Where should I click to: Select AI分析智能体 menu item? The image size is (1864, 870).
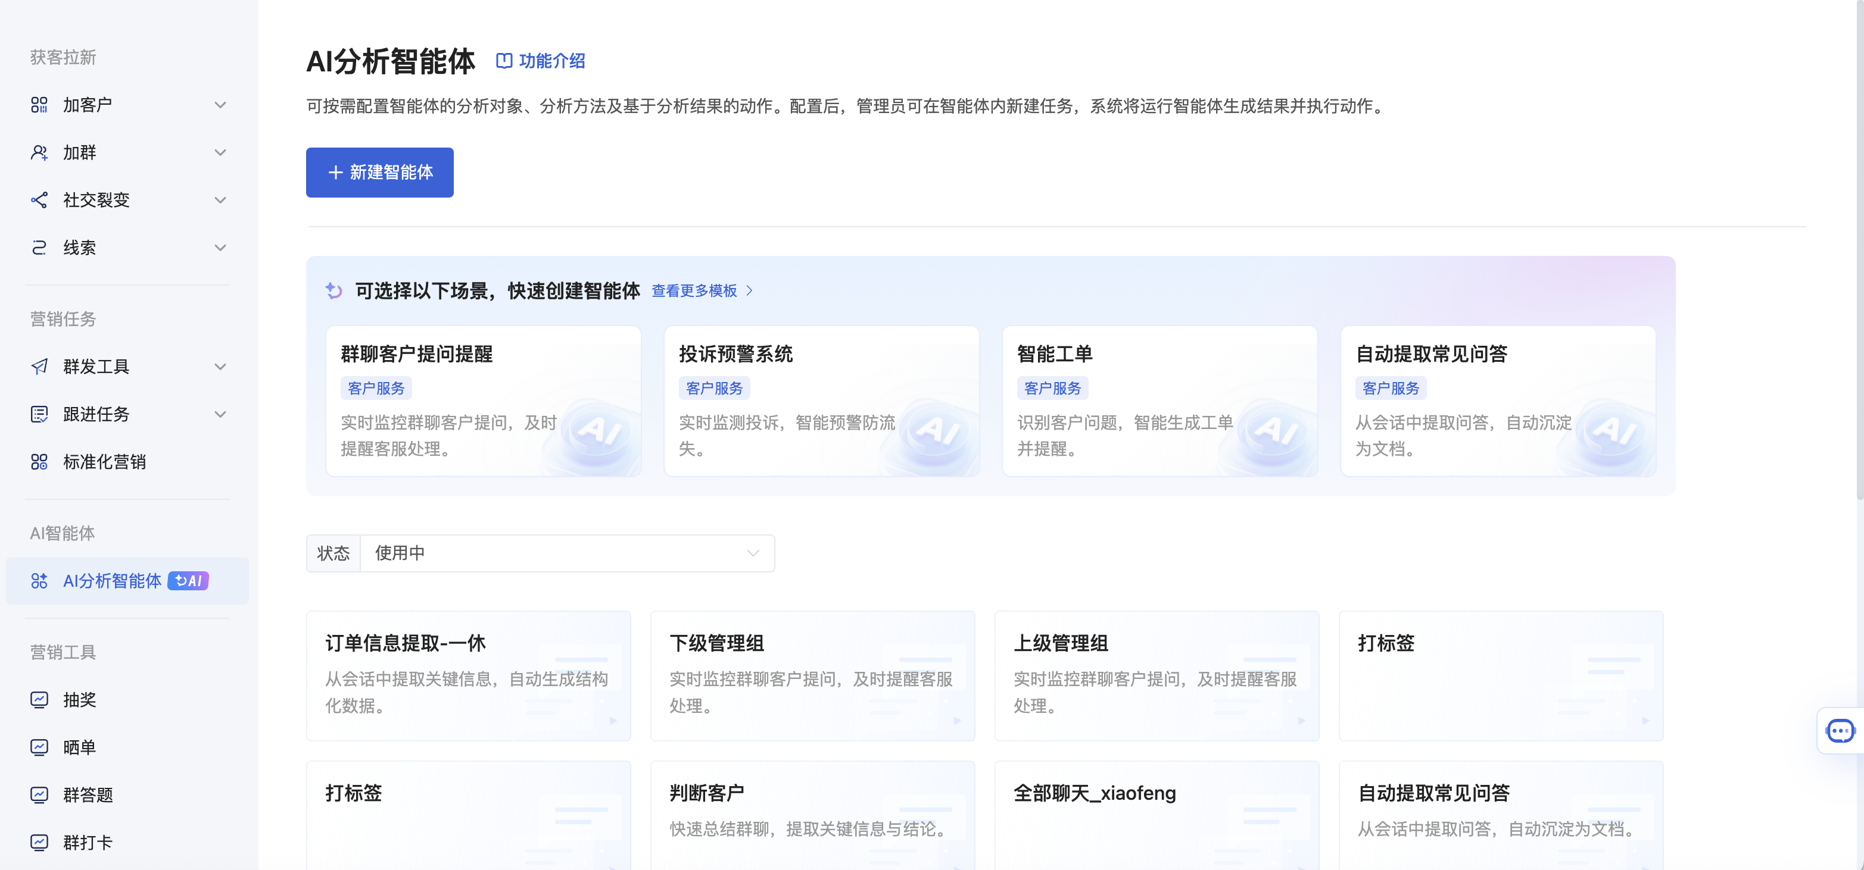(127, 581)
